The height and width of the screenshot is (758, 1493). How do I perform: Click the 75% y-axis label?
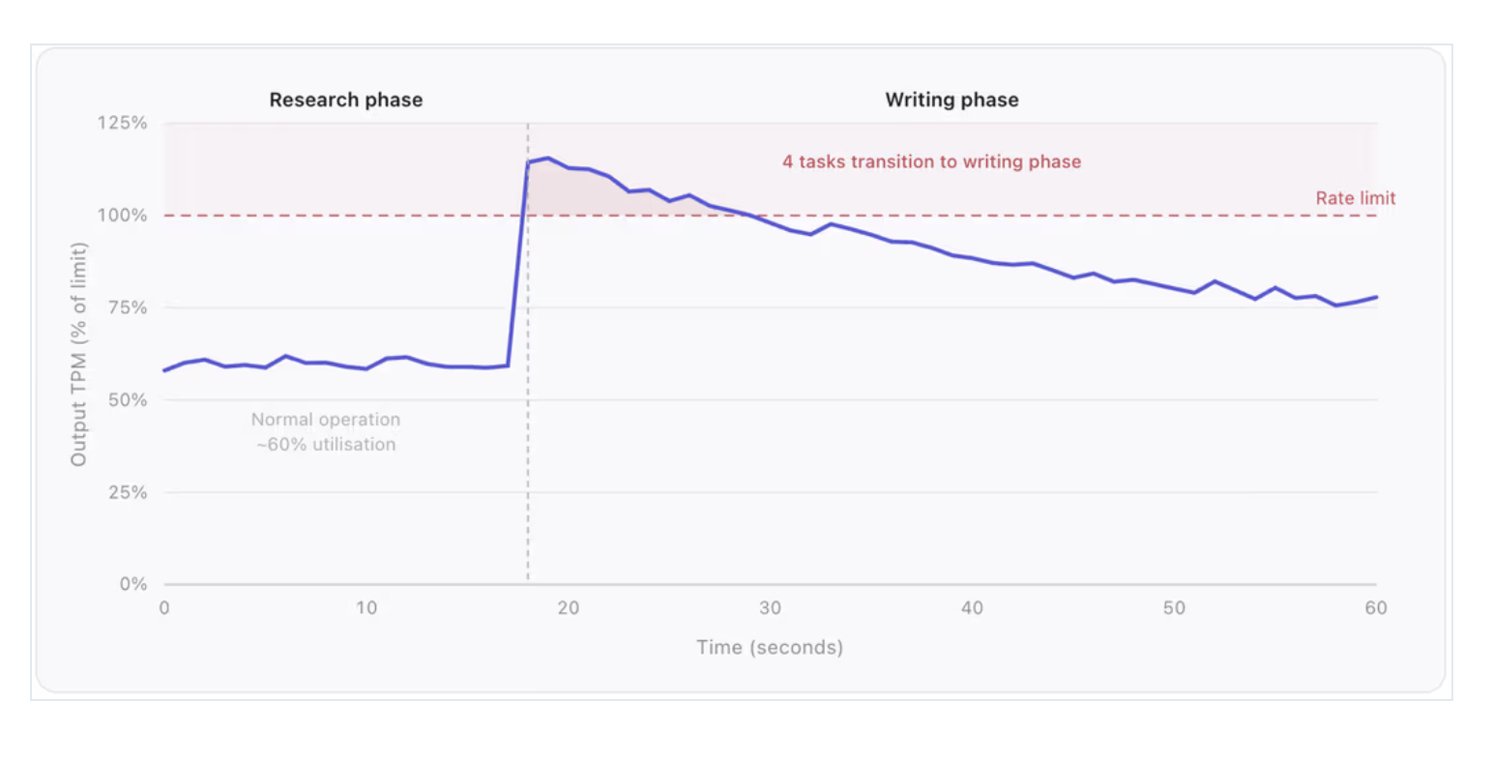[126, 307]
